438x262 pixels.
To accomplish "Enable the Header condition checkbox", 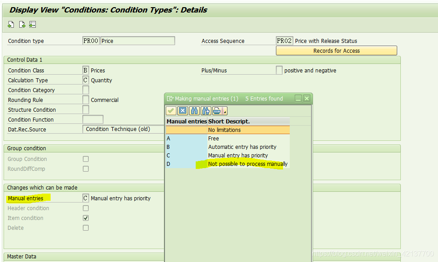I will 86,208.
